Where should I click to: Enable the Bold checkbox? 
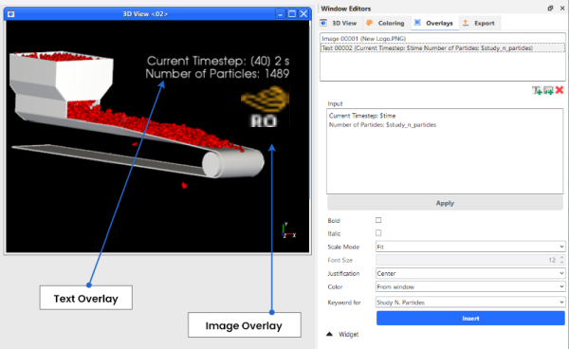point(378,220)
